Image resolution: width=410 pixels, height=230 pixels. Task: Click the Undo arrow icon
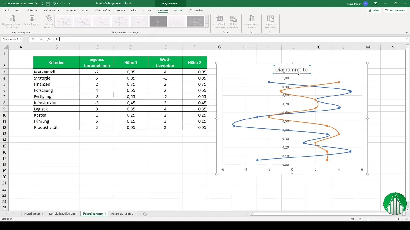point(54,3)
